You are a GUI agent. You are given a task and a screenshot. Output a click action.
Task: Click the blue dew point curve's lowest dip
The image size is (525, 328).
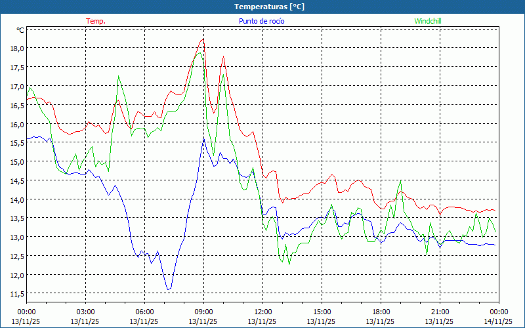[169, 289]
